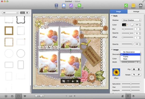Viewport: 145px width, 99px height.
Task: Click the overall Opacity 100 slider
Action: [x=128, y=44]
